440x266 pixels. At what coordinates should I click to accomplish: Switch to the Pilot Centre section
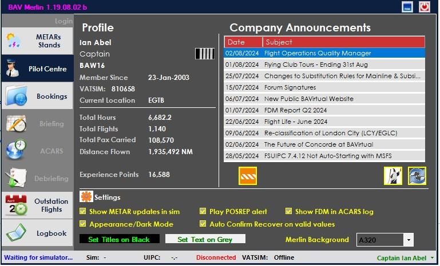coord(37,68)
